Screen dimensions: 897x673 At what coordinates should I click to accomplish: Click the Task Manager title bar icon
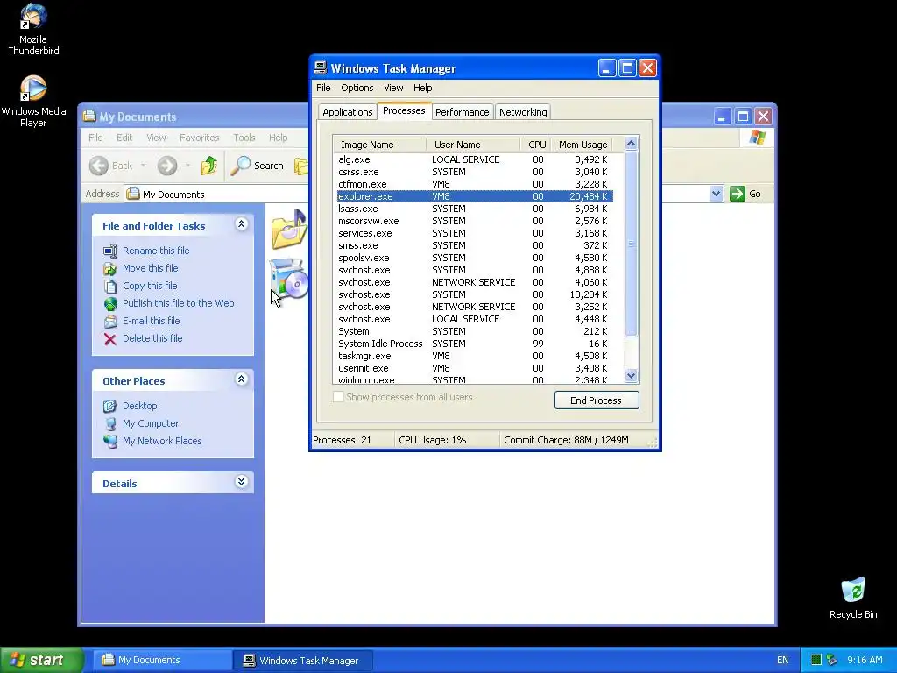321,68
